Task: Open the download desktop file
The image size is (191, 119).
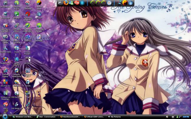Action: coord(39,38)
